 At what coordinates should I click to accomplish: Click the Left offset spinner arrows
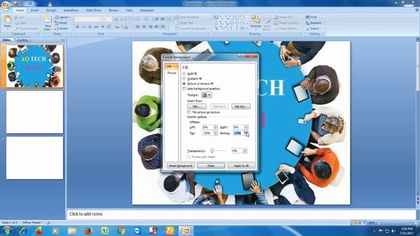[215, 127]
